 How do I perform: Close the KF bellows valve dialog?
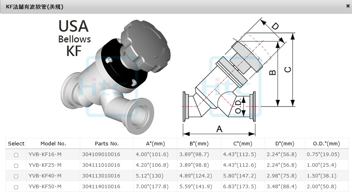coord(348,6)
